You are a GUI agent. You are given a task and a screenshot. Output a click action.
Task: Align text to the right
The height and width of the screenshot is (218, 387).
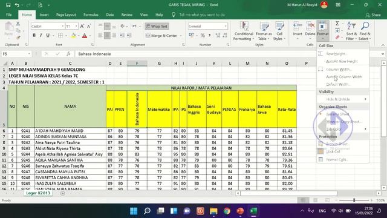114,36
